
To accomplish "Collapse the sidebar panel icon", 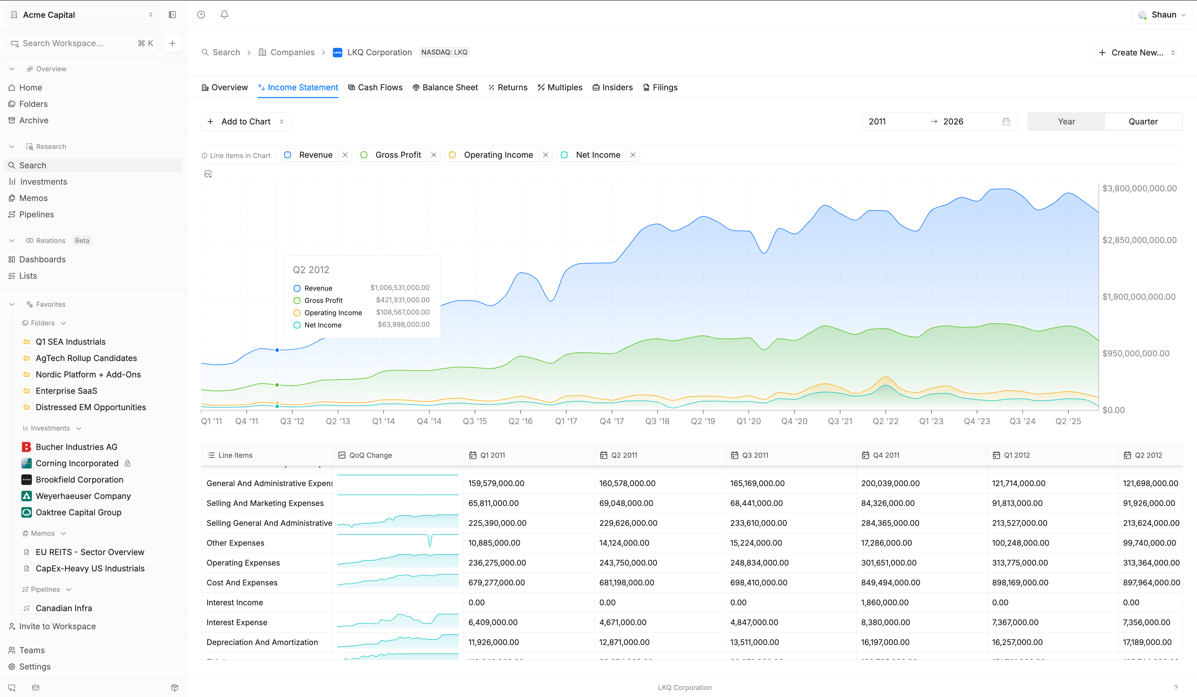I will pos(172,15).
